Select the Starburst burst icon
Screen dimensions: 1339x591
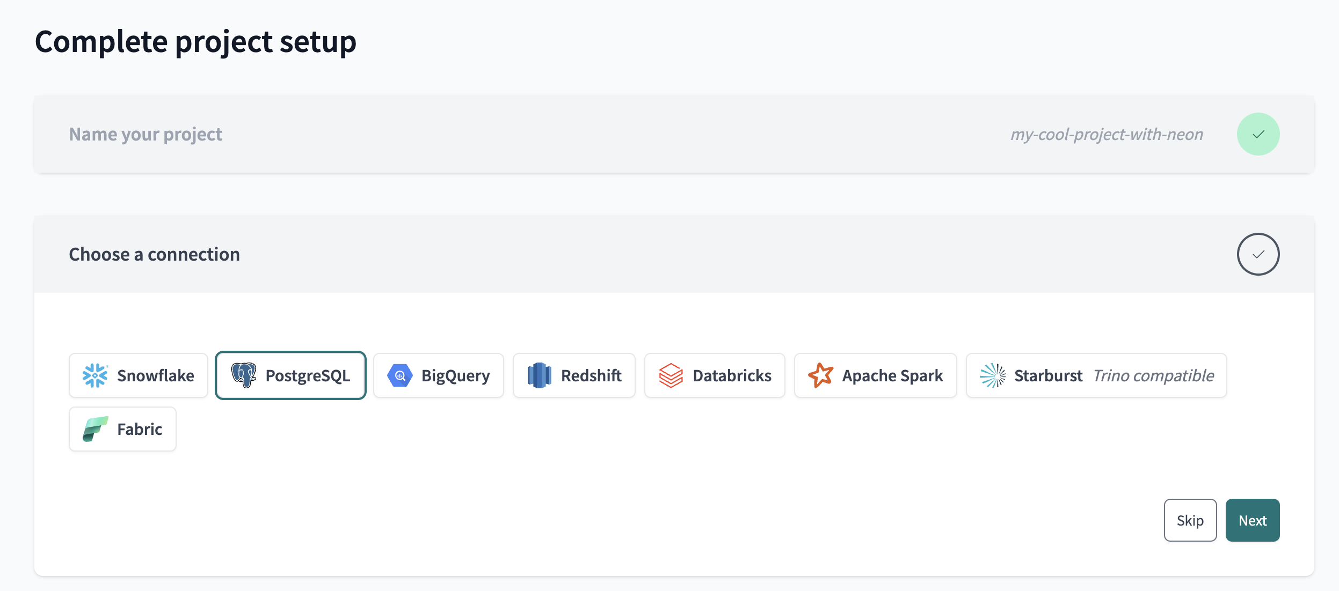coord(993,375)
